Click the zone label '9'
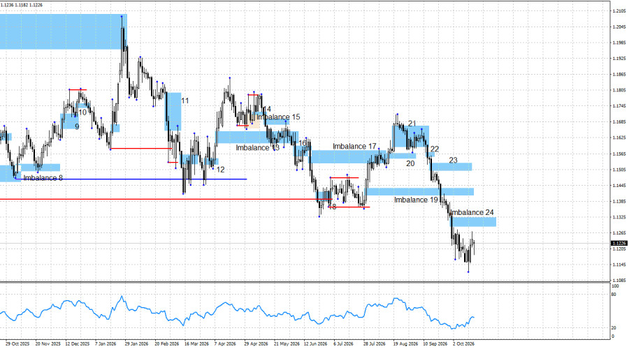 pyautogui.click(x=77, y=126)
